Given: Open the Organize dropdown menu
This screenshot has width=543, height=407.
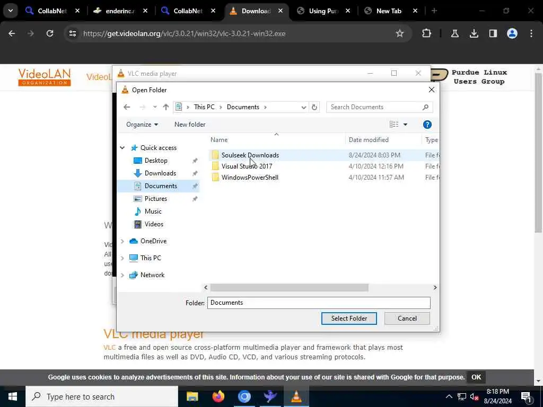Looking at the screenshot, I should coord(142,125).
